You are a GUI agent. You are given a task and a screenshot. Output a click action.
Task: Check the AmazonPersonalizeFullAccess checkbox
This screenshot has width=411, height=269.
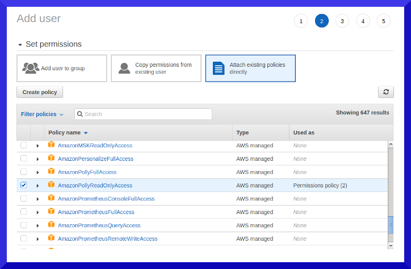click(x=24, y=159)
